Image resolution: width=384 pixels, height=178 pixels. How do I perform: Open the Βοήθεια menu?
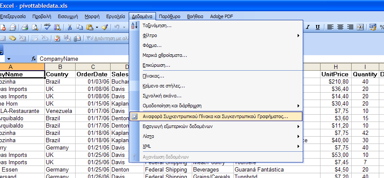[x=195, y=17]
